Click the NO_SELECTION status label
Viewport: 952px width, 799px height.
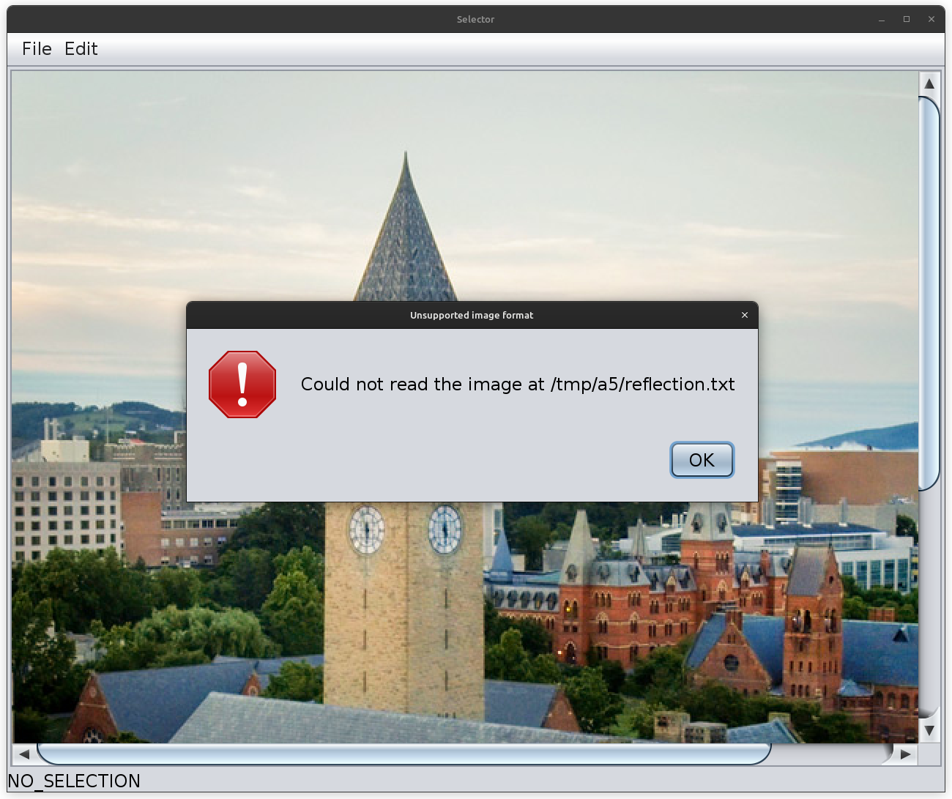74,781
